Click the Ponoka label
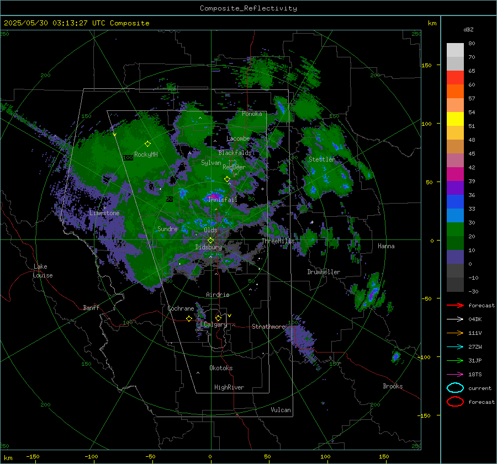 252,114
